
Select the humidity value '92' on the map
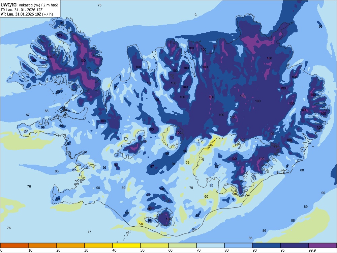coord(197,216)
